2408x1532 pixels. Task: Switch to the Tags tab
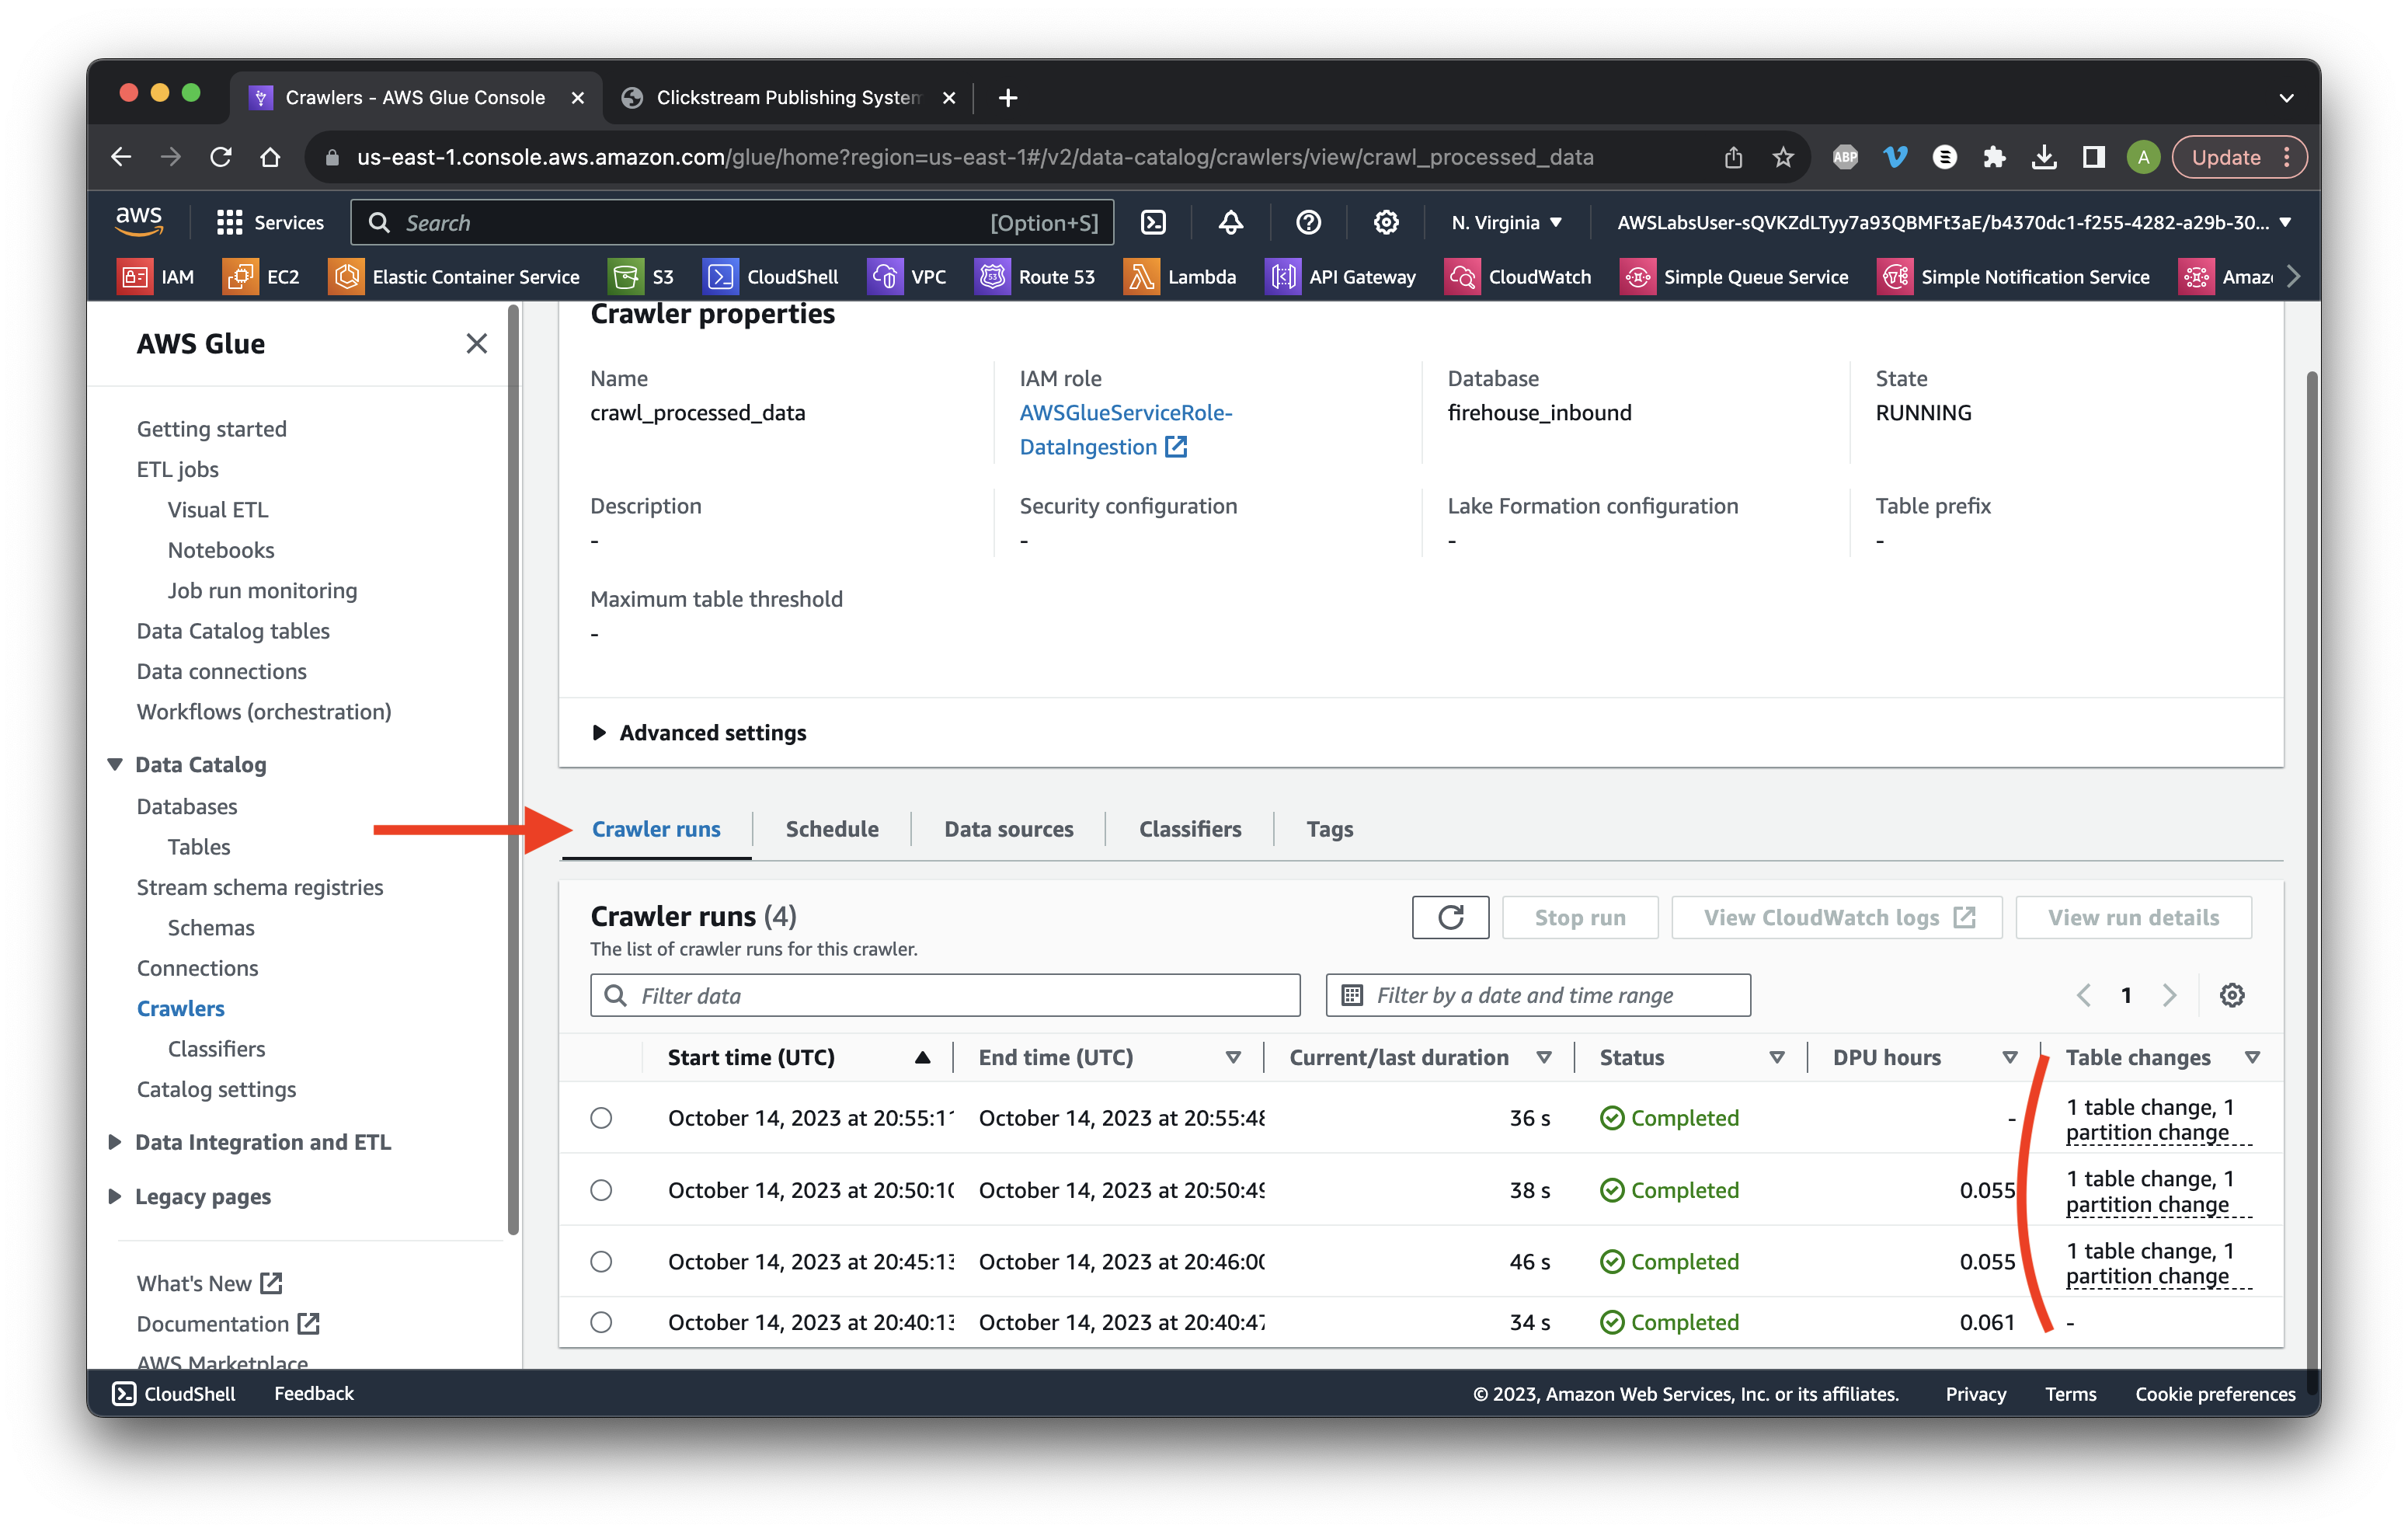[x=1329, y=829]
